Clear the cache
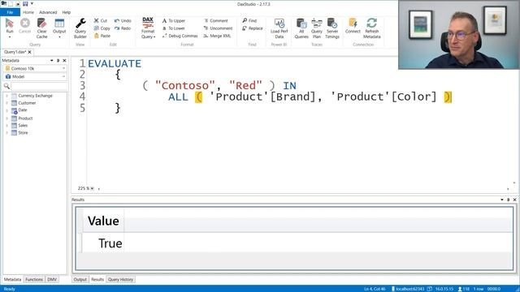Screen dimensions: 520x292 pos(41,28)
